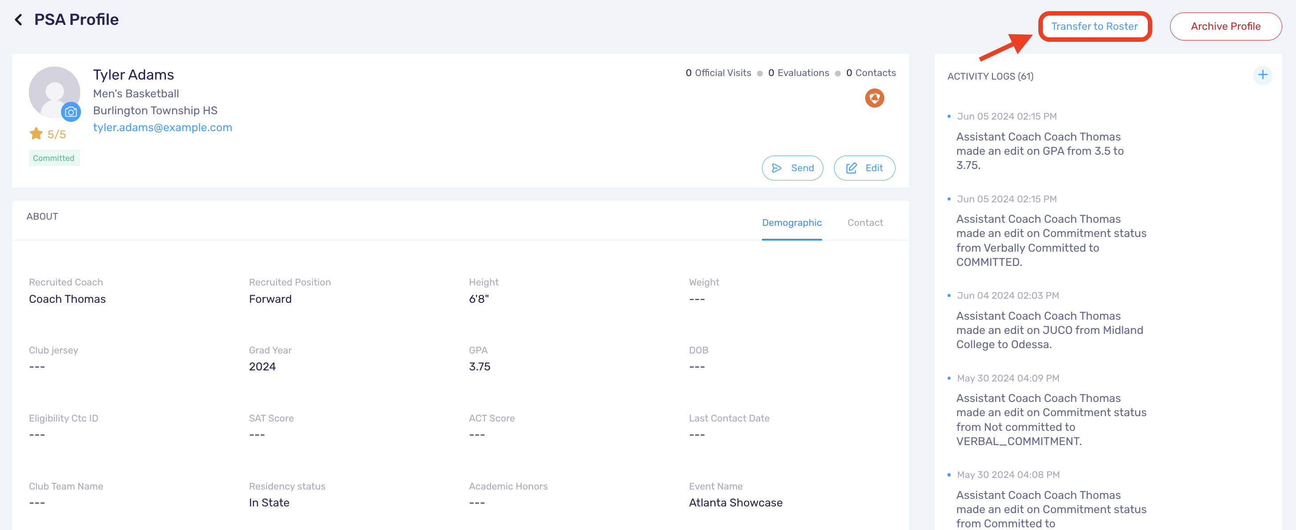
Task: Click the gold star rating icon
Action: [x=36, y=134]
